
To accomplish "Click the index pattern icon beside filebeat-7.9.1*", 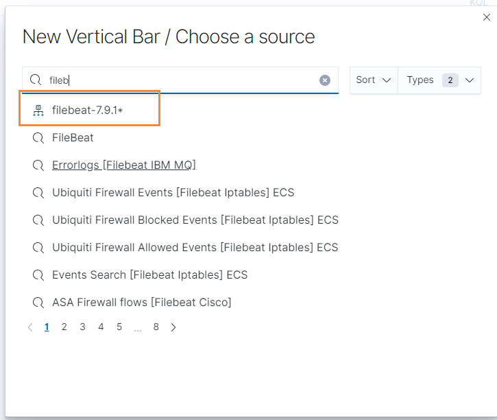I will (x=38, y=110).
